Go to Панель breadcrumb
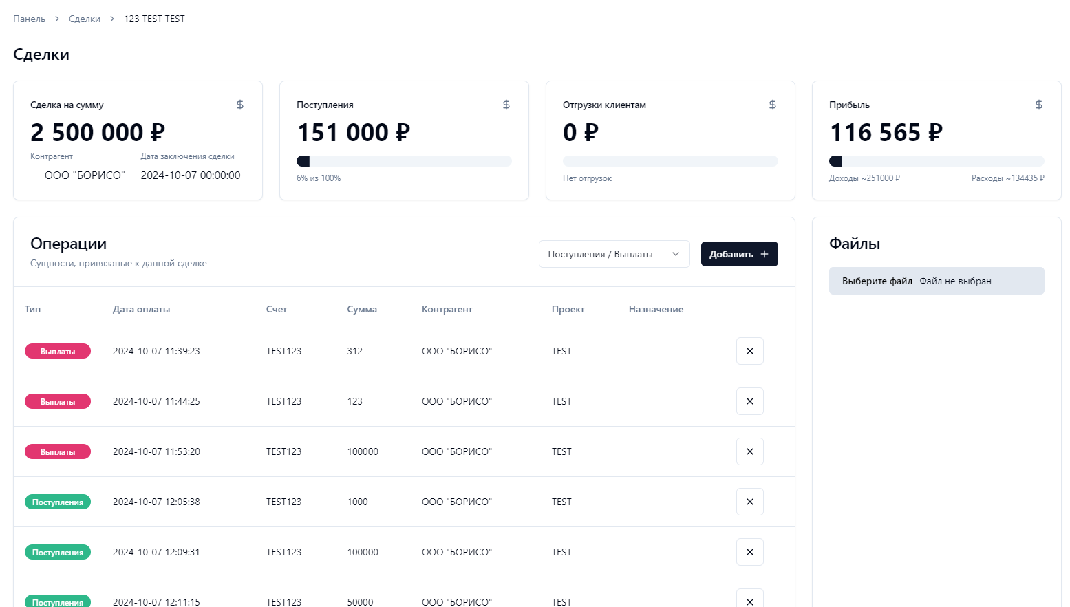The width and height of the screenshot is (1070, 607). point(29,19)
